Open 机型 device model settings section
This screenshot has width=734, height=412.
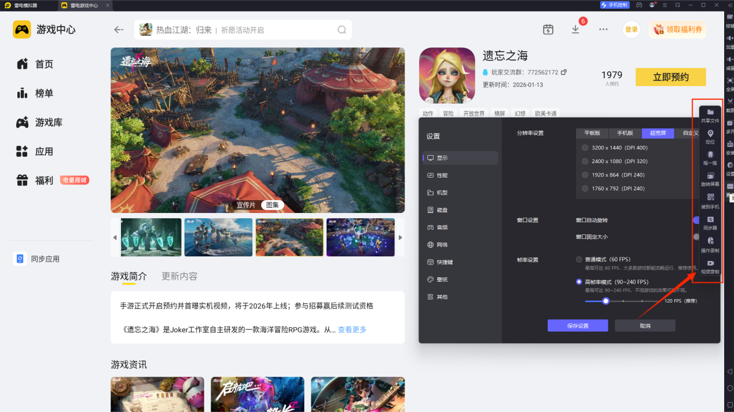click(461, 193)
